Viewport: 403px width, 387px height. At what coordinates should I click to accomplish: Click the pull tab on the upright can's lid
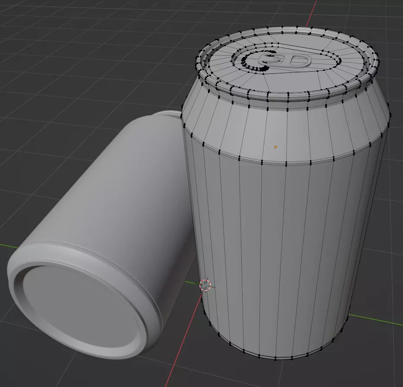(285, 60)
